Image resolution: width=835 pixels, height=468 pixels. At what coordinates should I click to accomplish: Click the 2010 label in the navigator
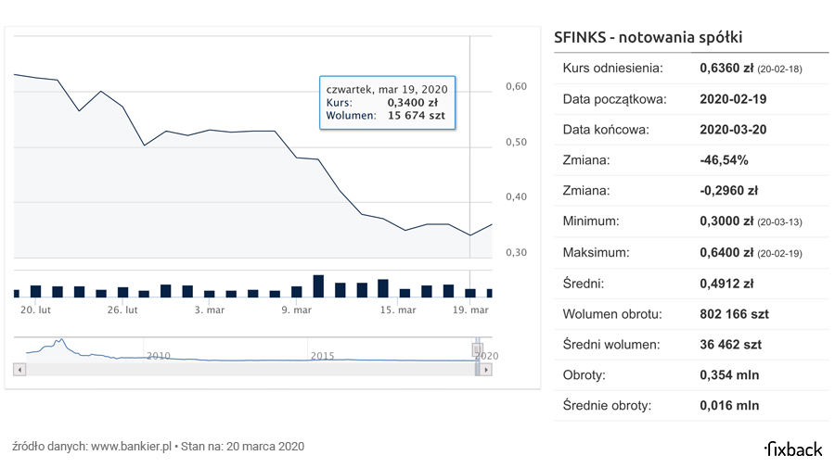pos(158,356)
